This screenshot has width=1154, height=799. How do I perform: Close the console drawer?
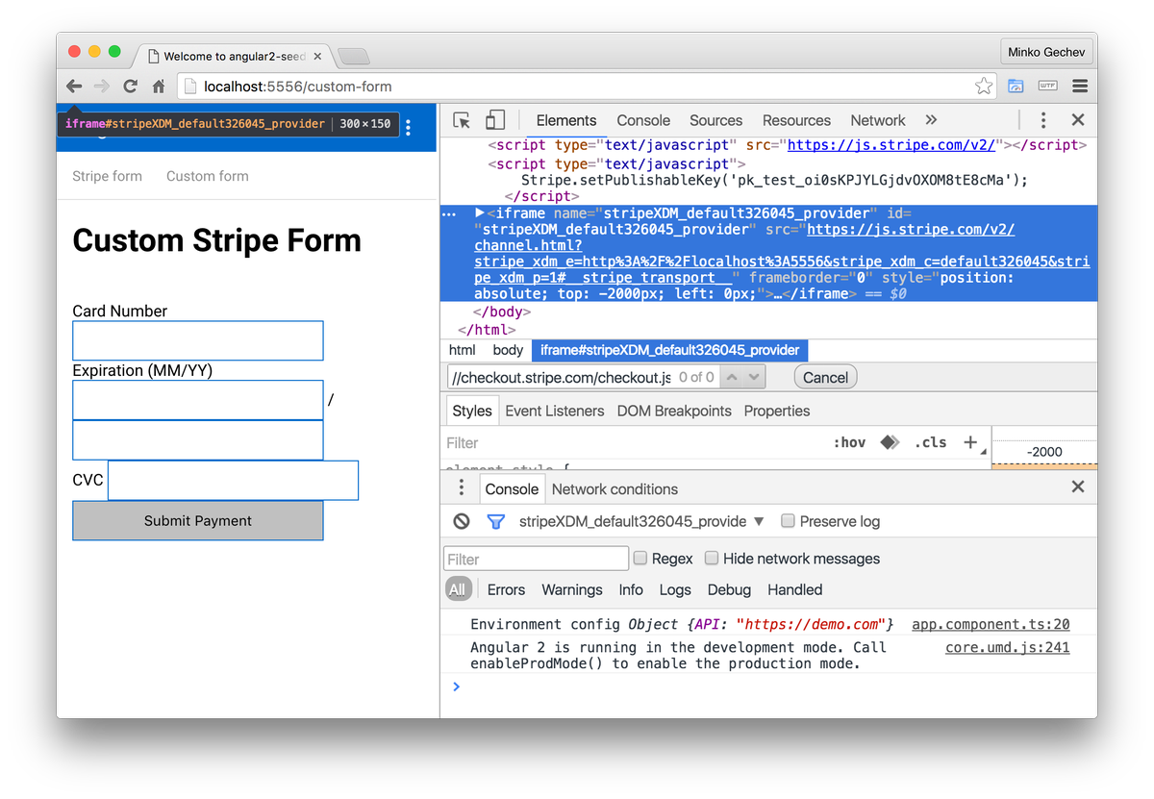1078,487
